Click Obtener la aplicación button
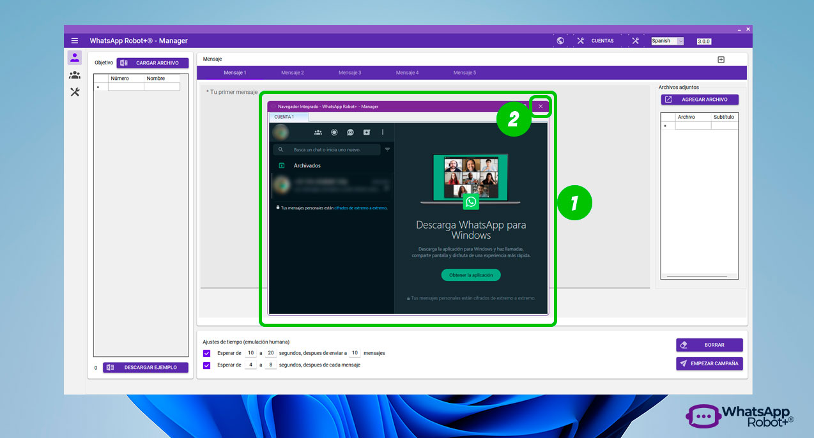 point(471,275)
